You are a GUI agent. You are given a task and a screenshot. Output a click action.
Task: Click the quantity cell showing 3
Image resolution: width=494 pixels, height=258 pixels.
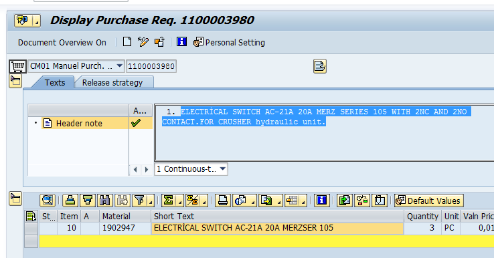(x=423, y=228)
